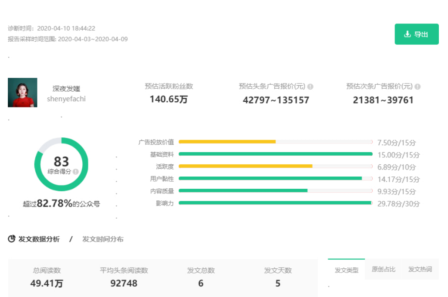Click the 基础资料 full green bar

pyautogui.click(x=275, y=154)
